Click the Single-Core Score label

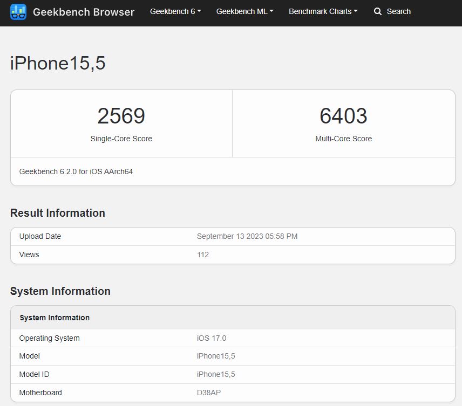[121, 139]
